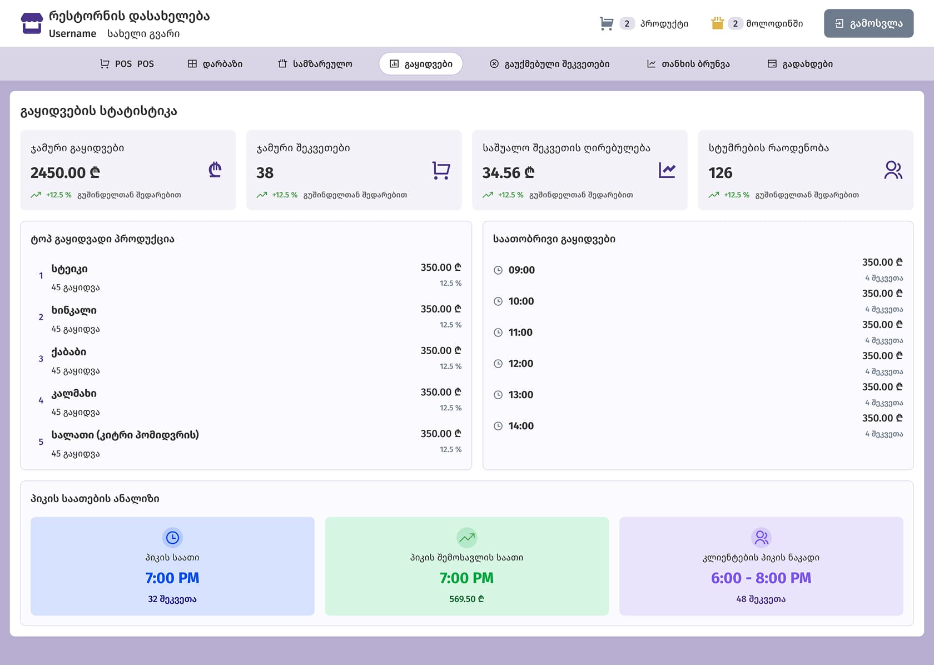Switch to the POS tab
The width and height of the screenshot is (934, 665).
[x=127, y=64]
